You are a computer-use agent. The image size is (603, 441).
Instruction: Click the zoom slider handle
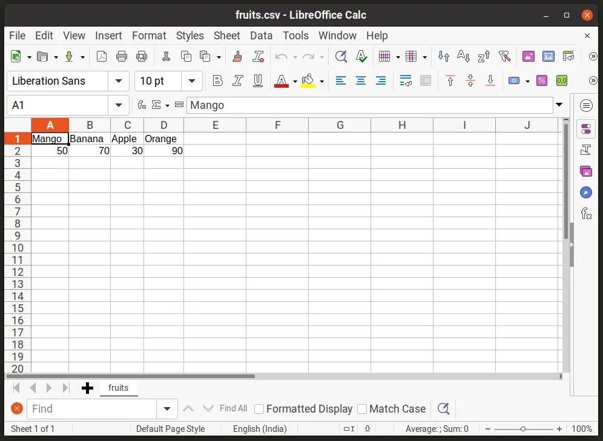coord(523,429)
